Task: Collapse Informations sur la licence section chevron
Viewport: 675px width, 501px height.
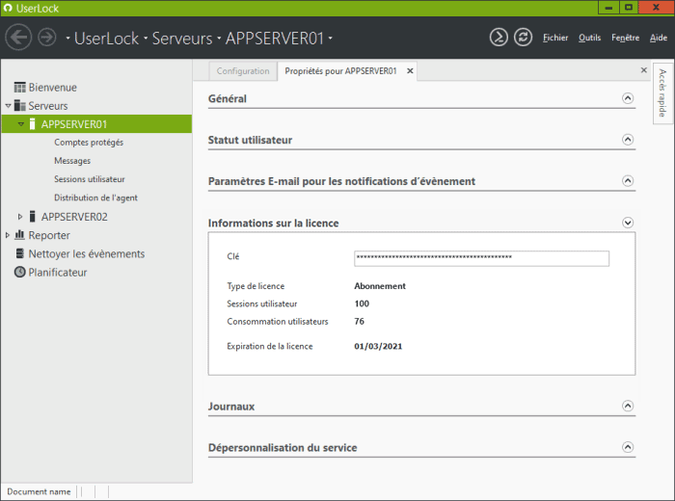Action: 628,223
